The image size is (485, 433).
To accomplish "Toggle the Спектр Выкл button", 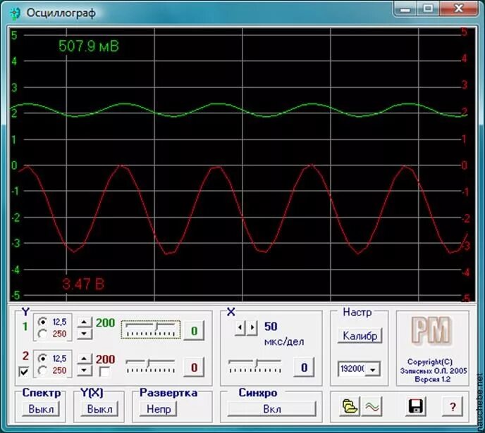I will 41,409.
